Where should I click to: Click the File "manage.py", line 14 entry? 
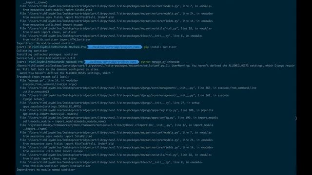pyautogui.click(x=49, y=81)
